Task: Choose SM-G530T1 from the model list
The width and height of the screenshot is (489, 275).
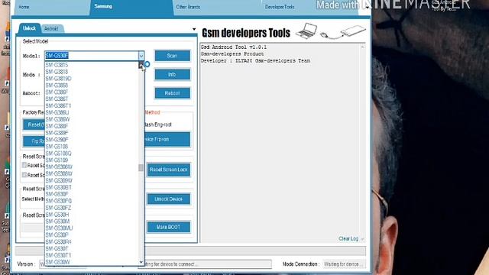Action: point(92,255)
